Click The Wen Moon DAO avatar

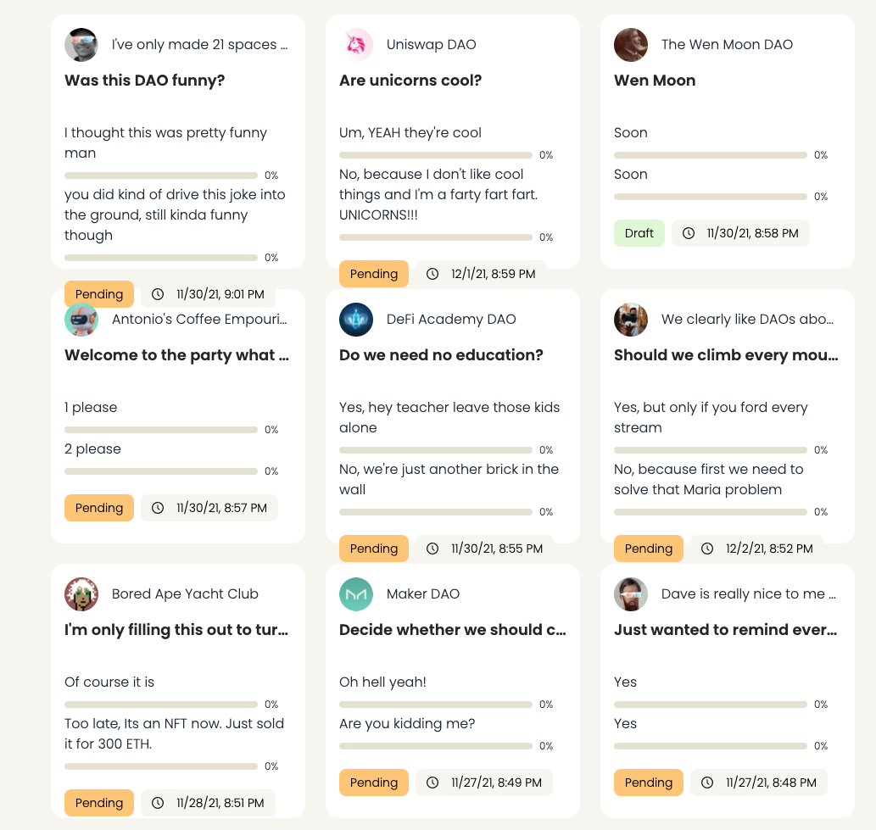point(631,44)
